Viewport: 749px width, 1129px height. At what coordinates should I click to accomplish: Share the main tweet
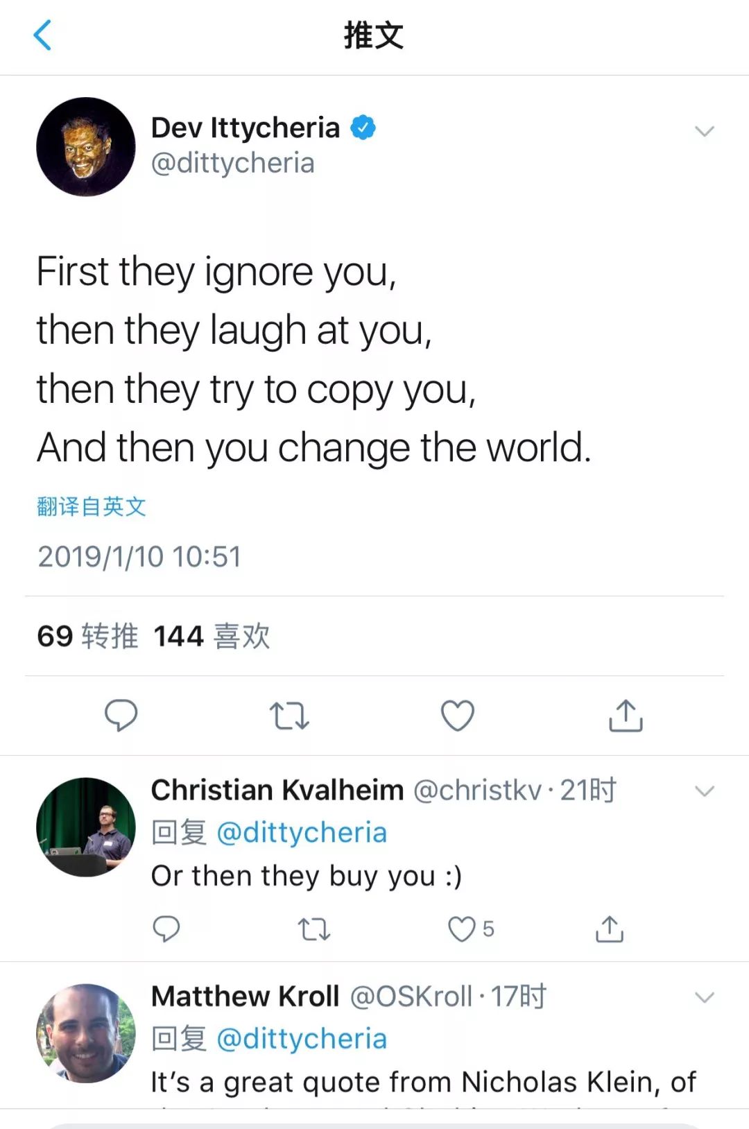626,716
